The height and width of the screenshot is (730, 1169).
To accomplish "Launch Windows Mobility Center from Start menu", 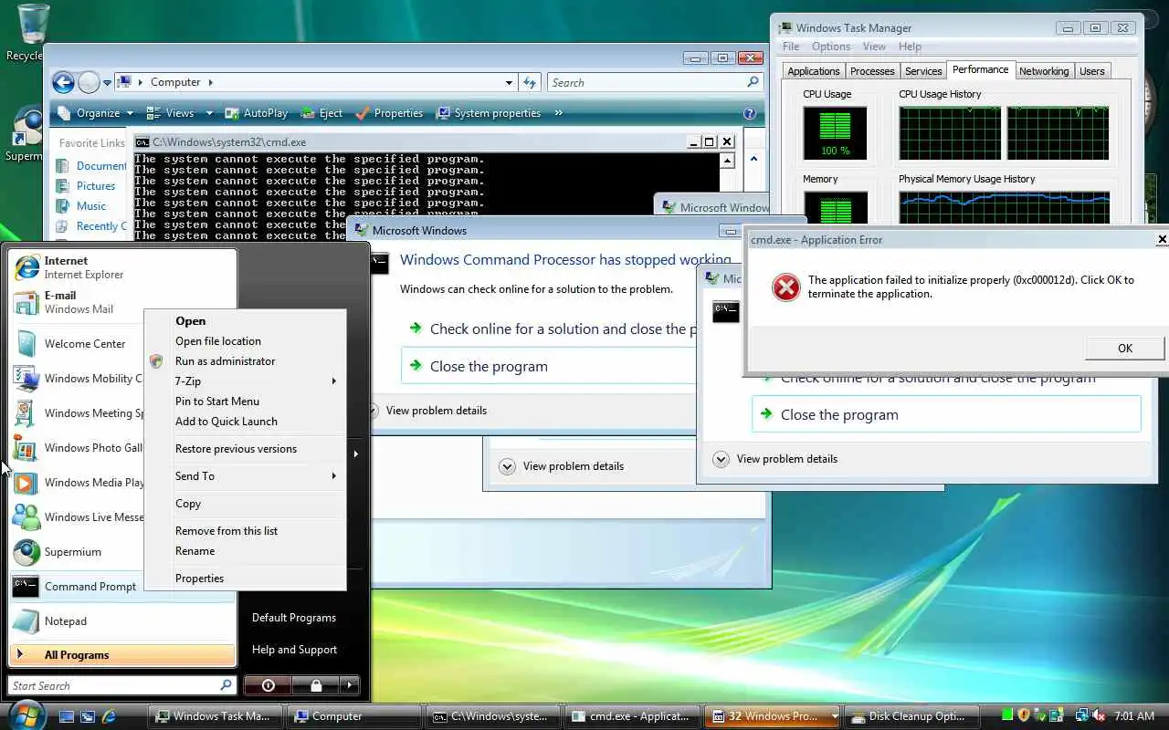I will point(78,379).
